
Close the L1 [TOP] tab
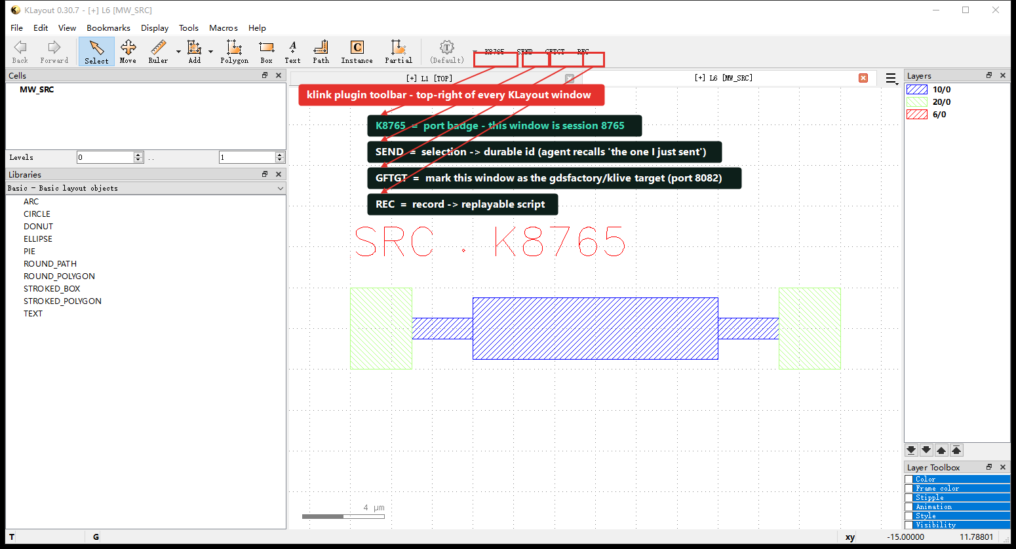click(x=570, y=79)
